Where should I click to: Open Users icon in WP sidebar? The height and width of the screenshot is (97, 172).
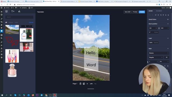pos(2,48)
